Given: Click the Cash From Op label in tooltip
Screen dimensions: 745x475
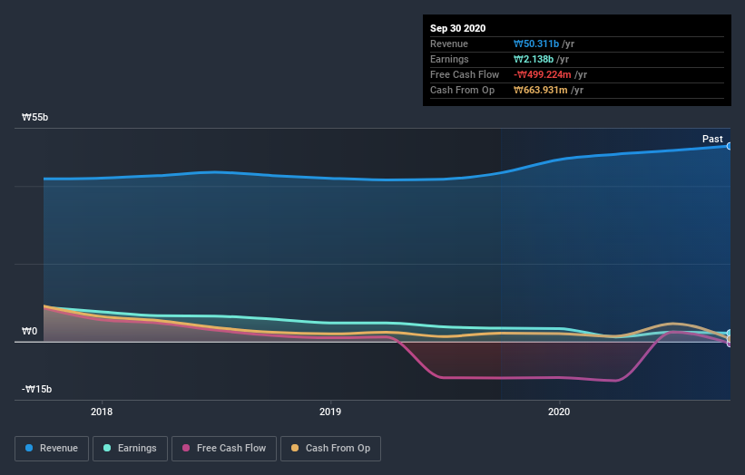Looking at the screenshot, I should 462,90.
